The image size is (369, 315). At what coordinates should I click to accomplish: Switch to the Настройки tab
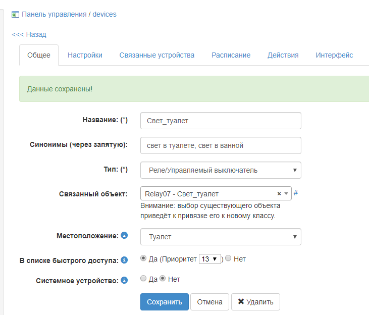[x=85, y=55]
